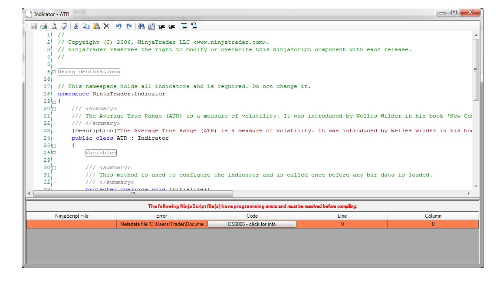Comment out the selected lines
Viewport: 500px width, 281px height.
[x=184, y=26]
